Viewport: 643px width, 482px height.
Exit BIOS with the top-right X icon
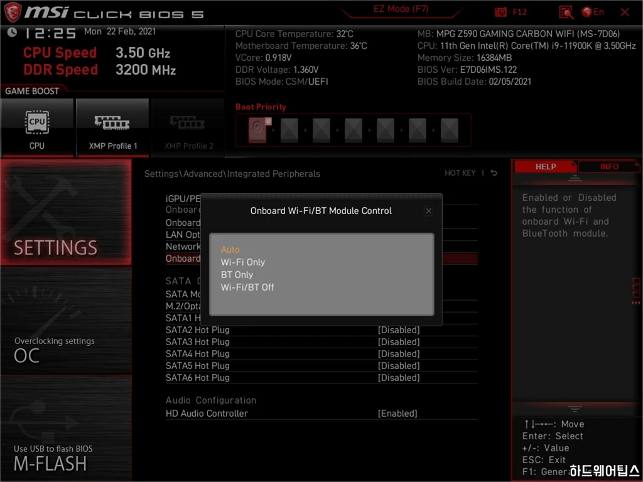[625, 13]
